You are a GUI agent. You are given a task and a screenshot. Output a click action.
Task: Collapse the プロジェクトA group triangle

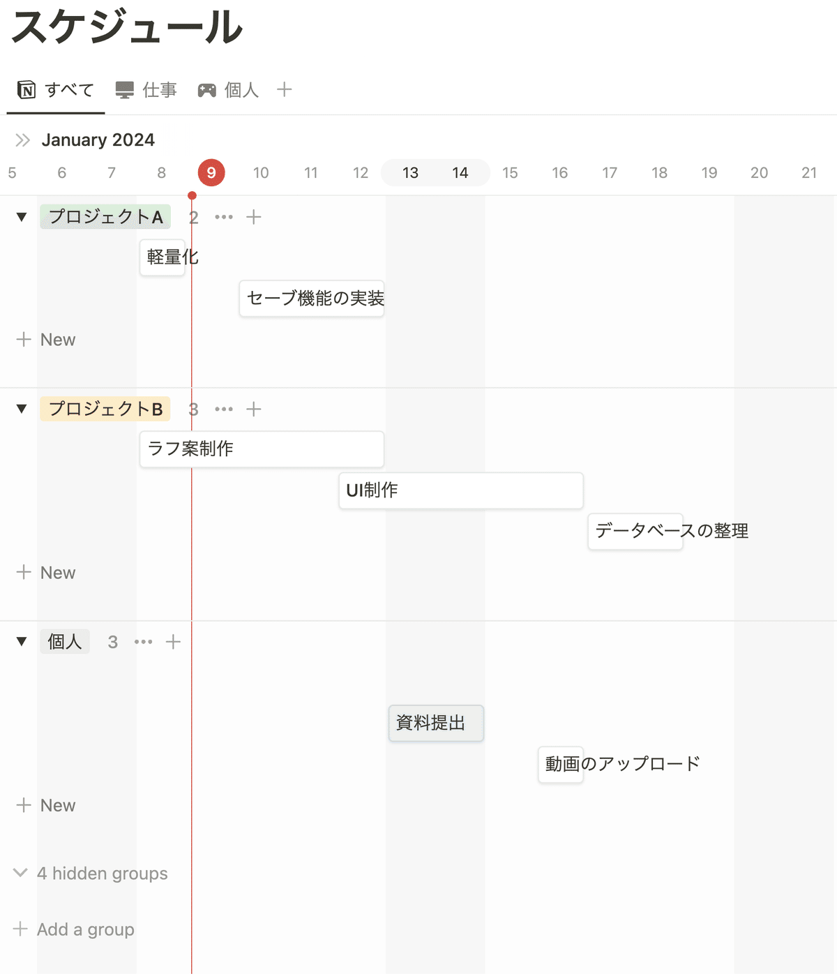point(20,217)
